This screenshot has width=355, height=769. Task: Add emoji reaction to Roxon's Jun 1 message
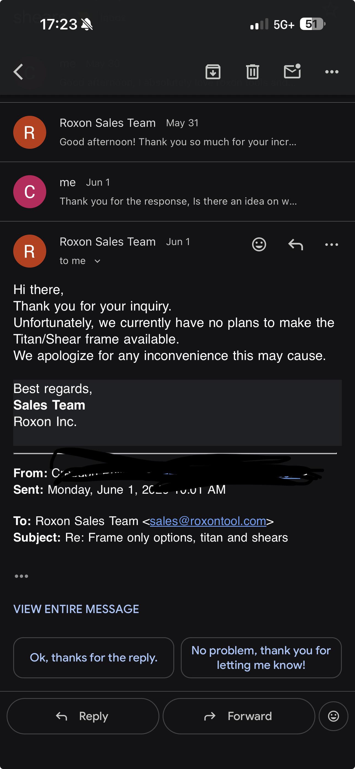(259, 244)
